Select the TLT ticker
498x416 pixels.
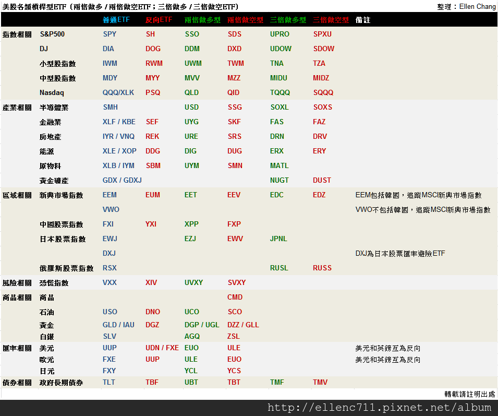108,382
